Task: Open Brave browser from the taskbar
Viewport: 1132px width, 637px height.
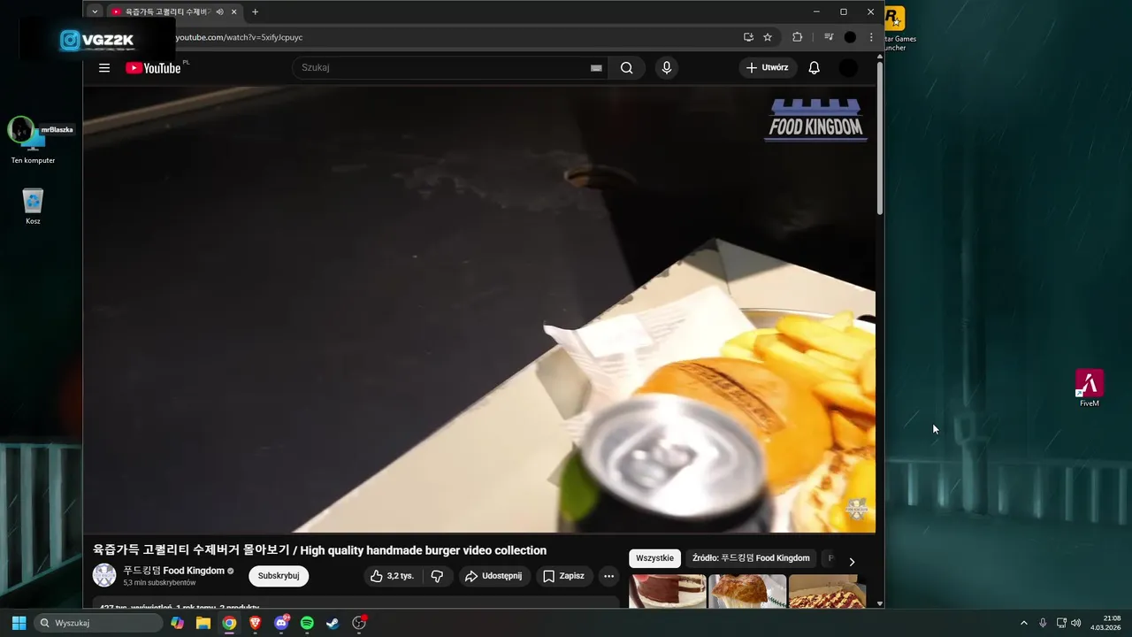Action: (x=256, y=623)
